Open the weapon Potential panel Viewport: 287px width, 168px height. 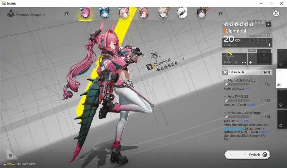234,59
